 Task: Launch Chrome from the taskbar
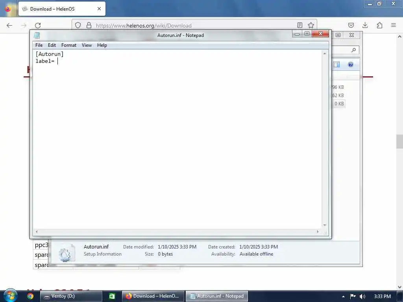30,296
